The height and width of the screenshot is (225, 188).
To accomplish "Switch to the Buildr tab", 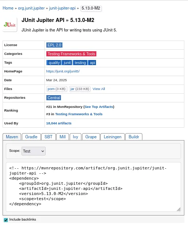I will coord(134,137).
